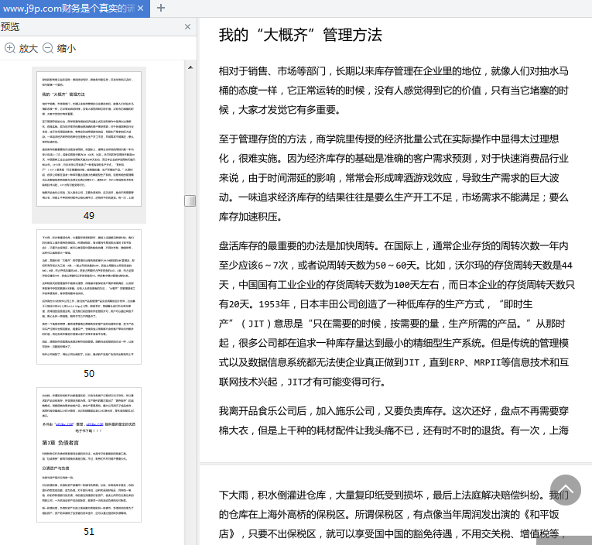This screenshot has width=592, height=545.
Task: Click line starting 的仓库在上海外高桥的保税区
Action: tap(389, 514)
